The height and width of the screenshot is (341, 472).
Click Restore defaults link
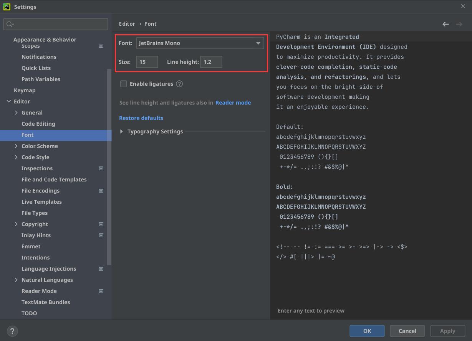(141, 118)
